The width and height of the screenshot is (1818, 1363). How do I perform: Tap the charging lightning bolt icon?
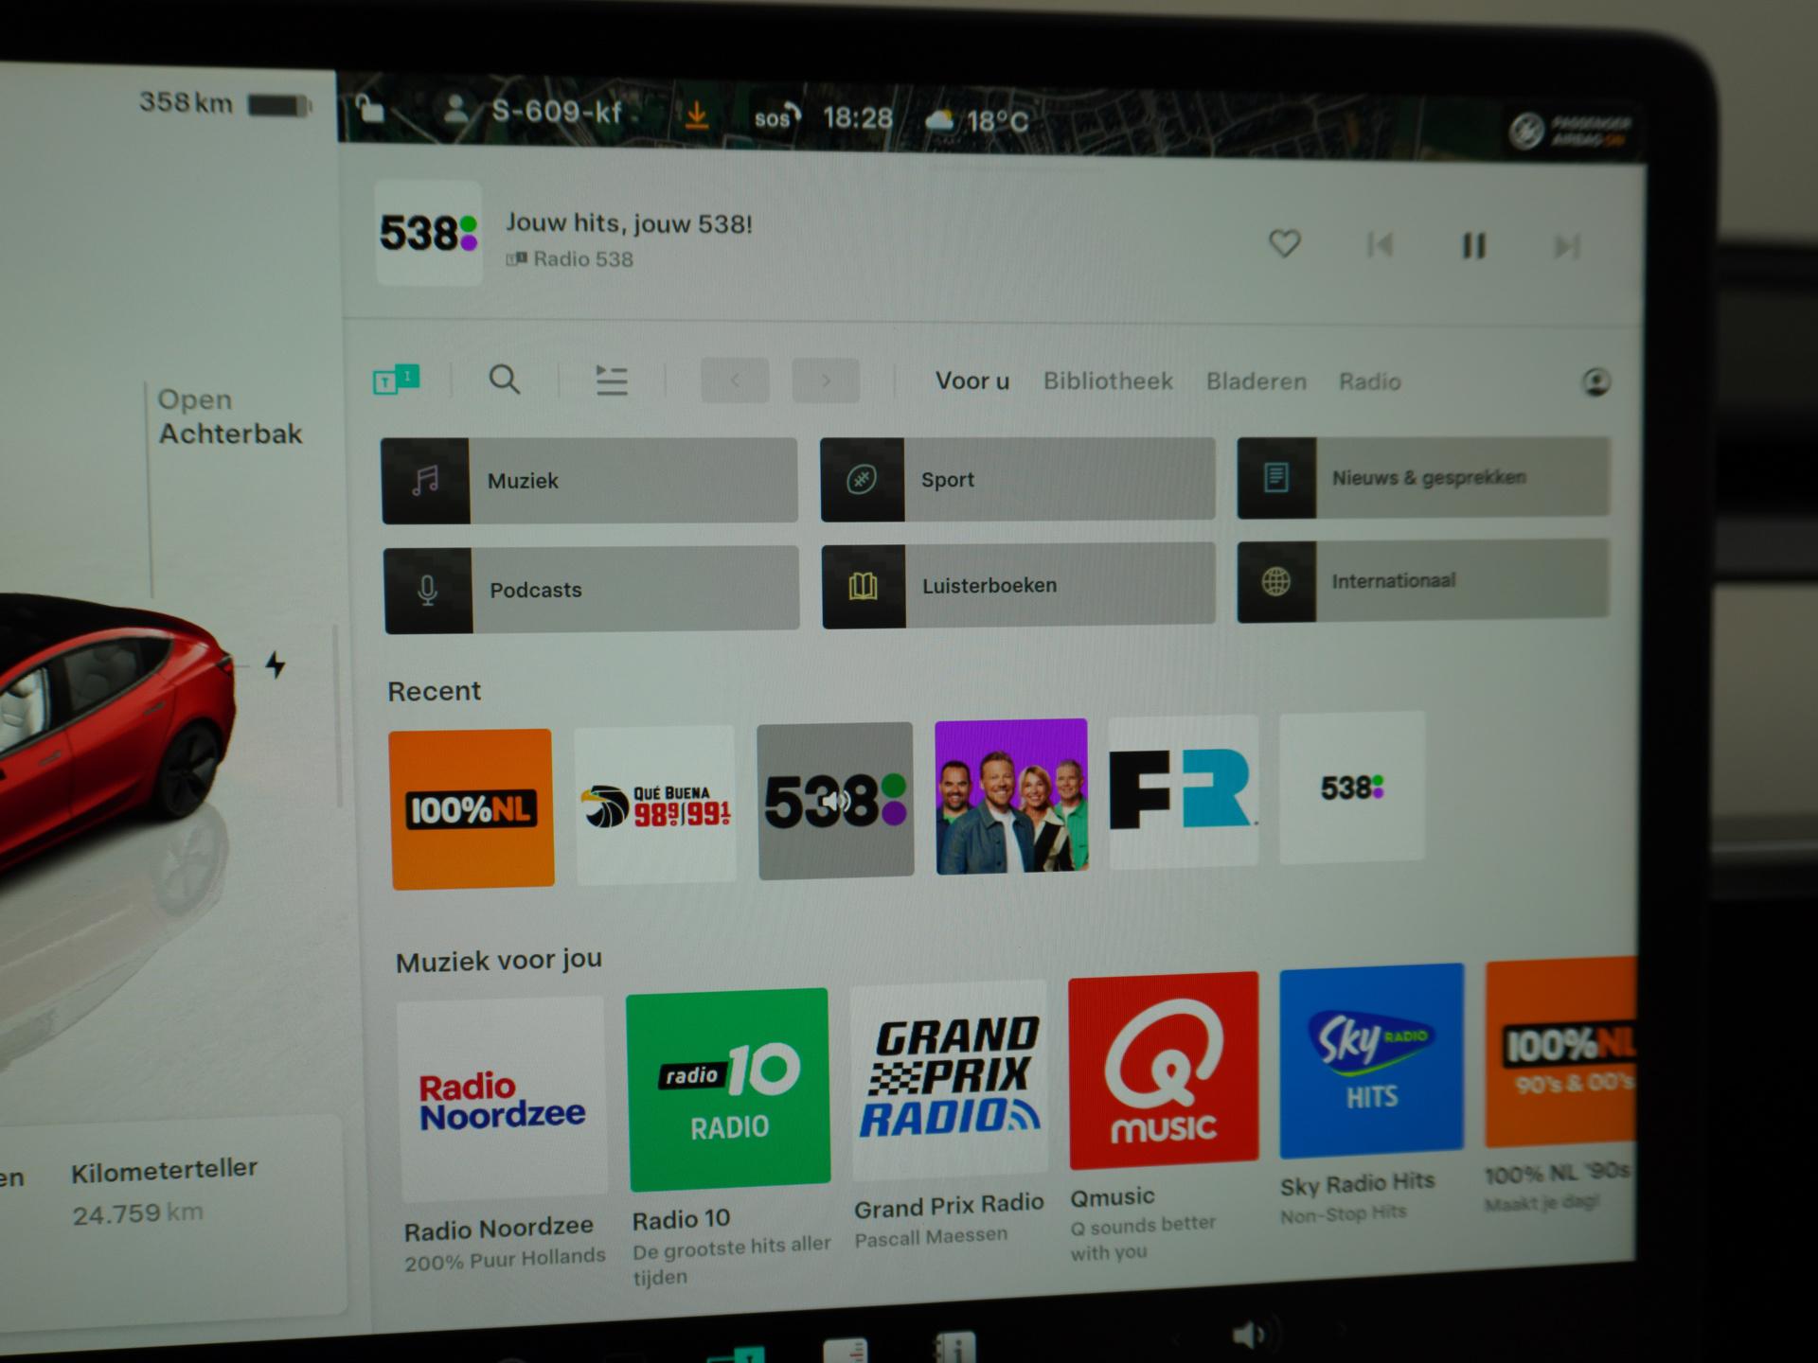point(275,664)
